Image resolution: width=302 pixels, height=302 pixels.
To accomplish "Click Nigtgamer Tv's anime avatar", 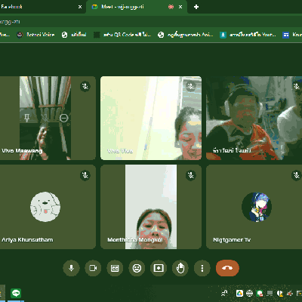I will tap(257, 207).
